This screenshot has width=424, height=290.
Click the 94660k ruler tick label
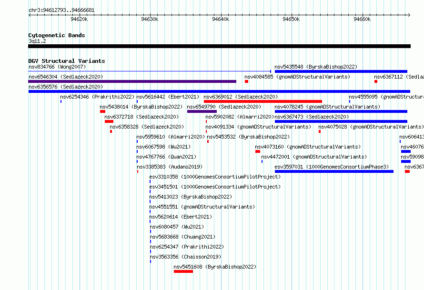coord(362,19)
